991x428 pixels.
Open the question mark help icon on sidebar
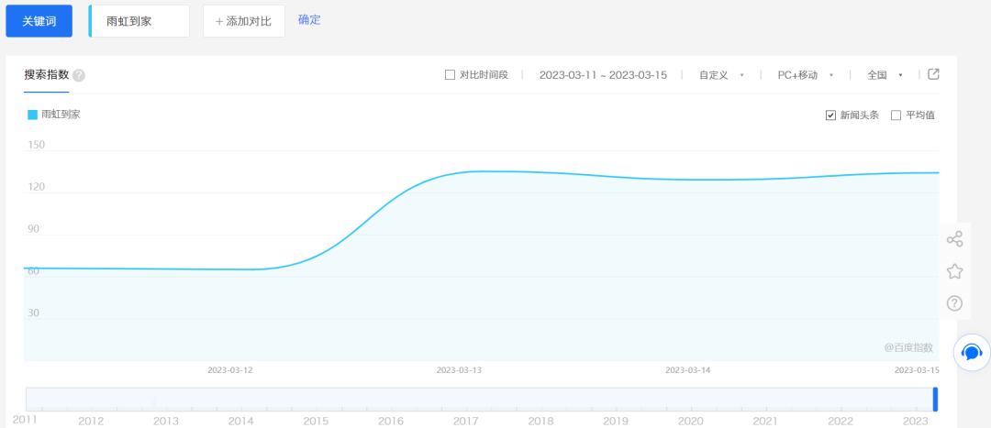(x=954, y=303)
